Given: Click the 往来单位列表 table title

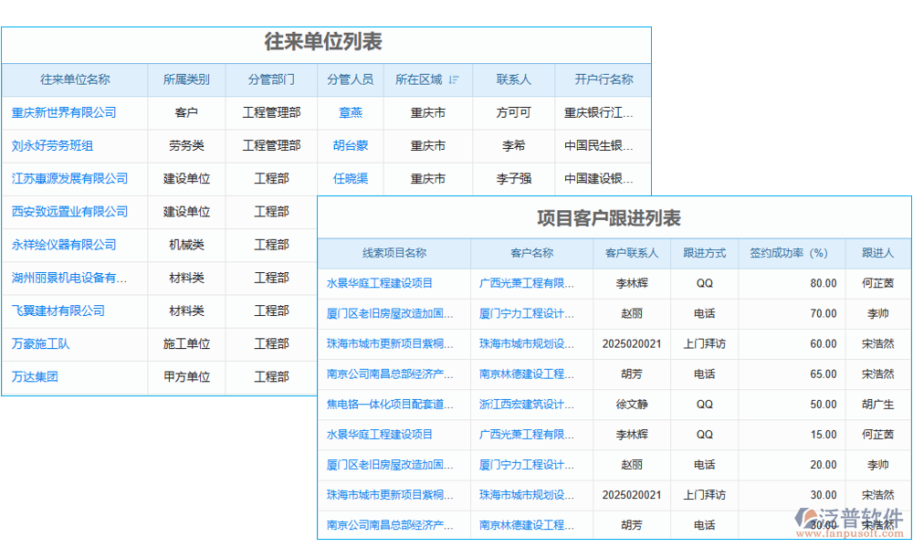Looking at the screenshot, I should (x=324, y=42).
